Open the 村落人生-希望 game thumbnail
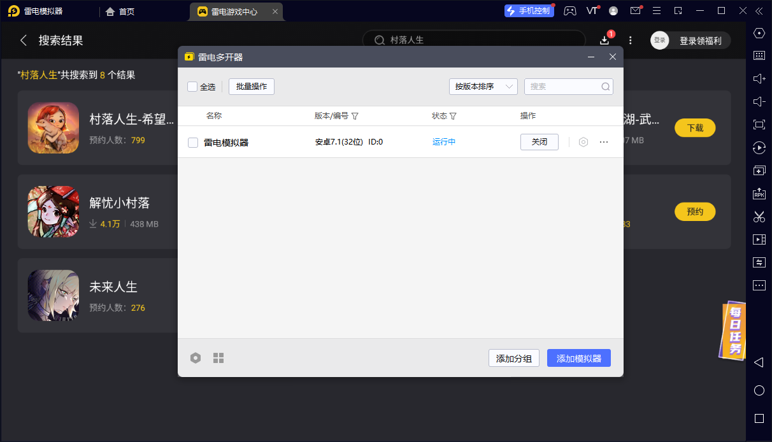The image size is (772, 442). pyautogui.click(x=54, y=127)
